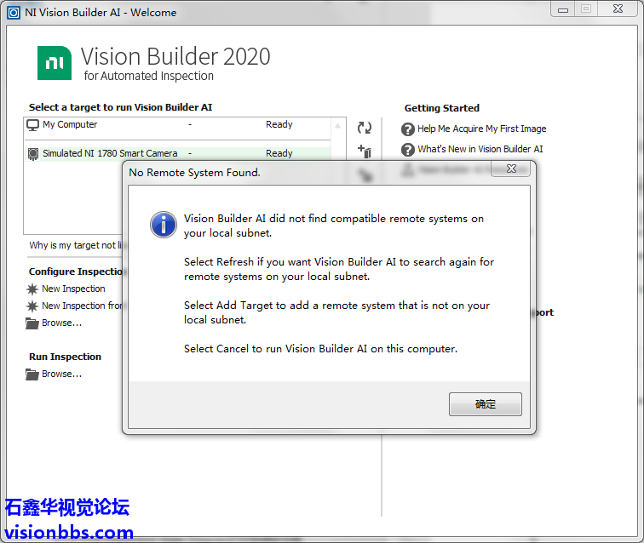Click the My Computer monitor icon
644x543 pixels.
pyautogui.click(x=33, y=125)
